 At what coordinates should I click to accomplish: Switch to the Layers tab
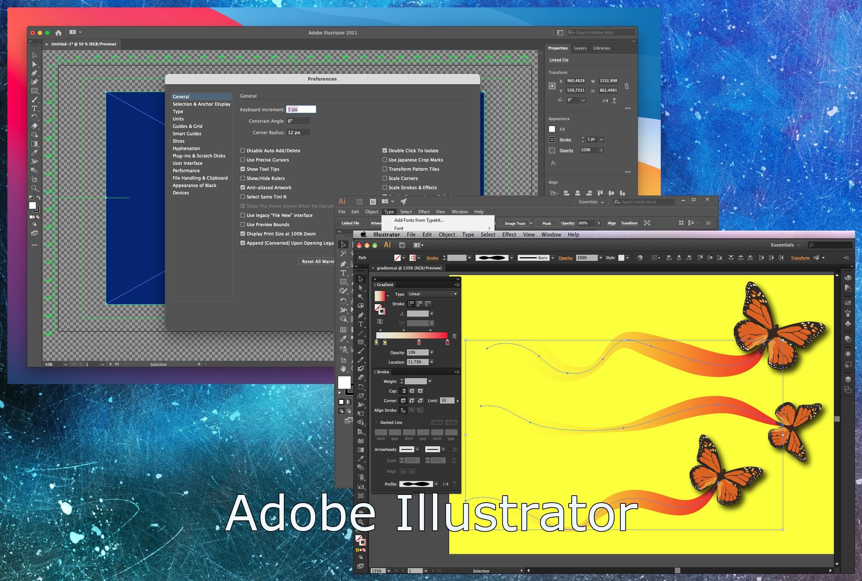580,48
